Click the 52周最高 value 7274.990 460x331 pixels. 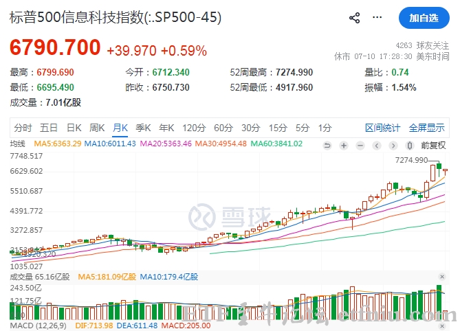tap(294, 72)
